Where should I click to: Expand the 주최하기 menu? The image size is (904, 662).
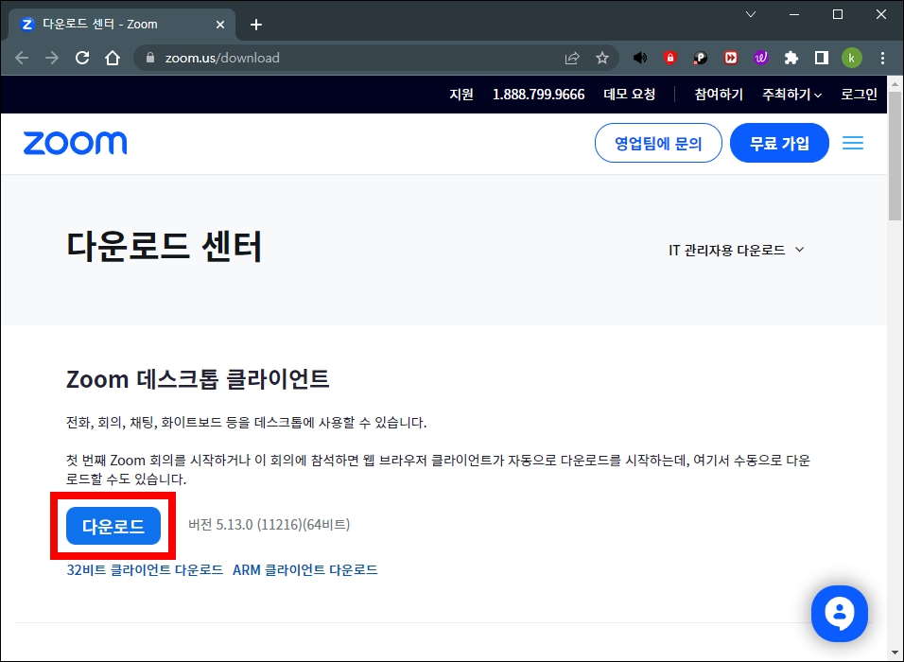tap(792, 95)
